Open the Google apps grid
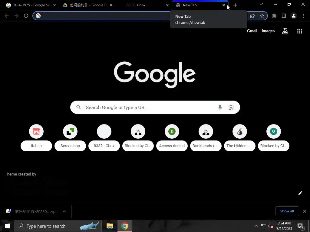Viewport: 310px width, 232px height. click(x=300, y=31)
